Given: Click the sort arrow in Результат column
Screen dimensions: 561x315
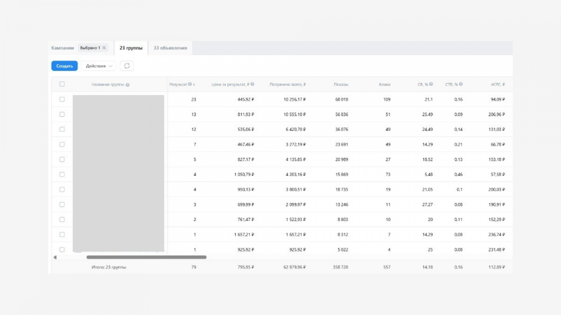Looking at the screenshot, I should [194, 84].
